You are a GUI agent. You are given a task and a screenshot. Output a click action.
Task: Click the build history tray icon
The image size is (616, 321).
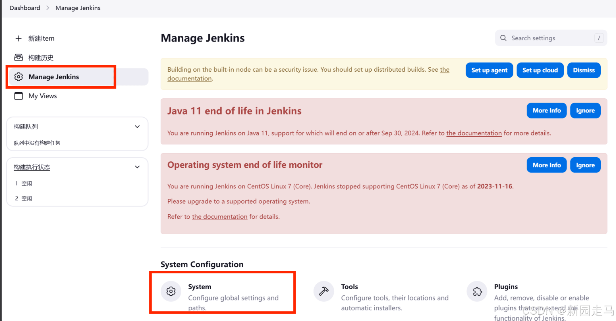18,58
